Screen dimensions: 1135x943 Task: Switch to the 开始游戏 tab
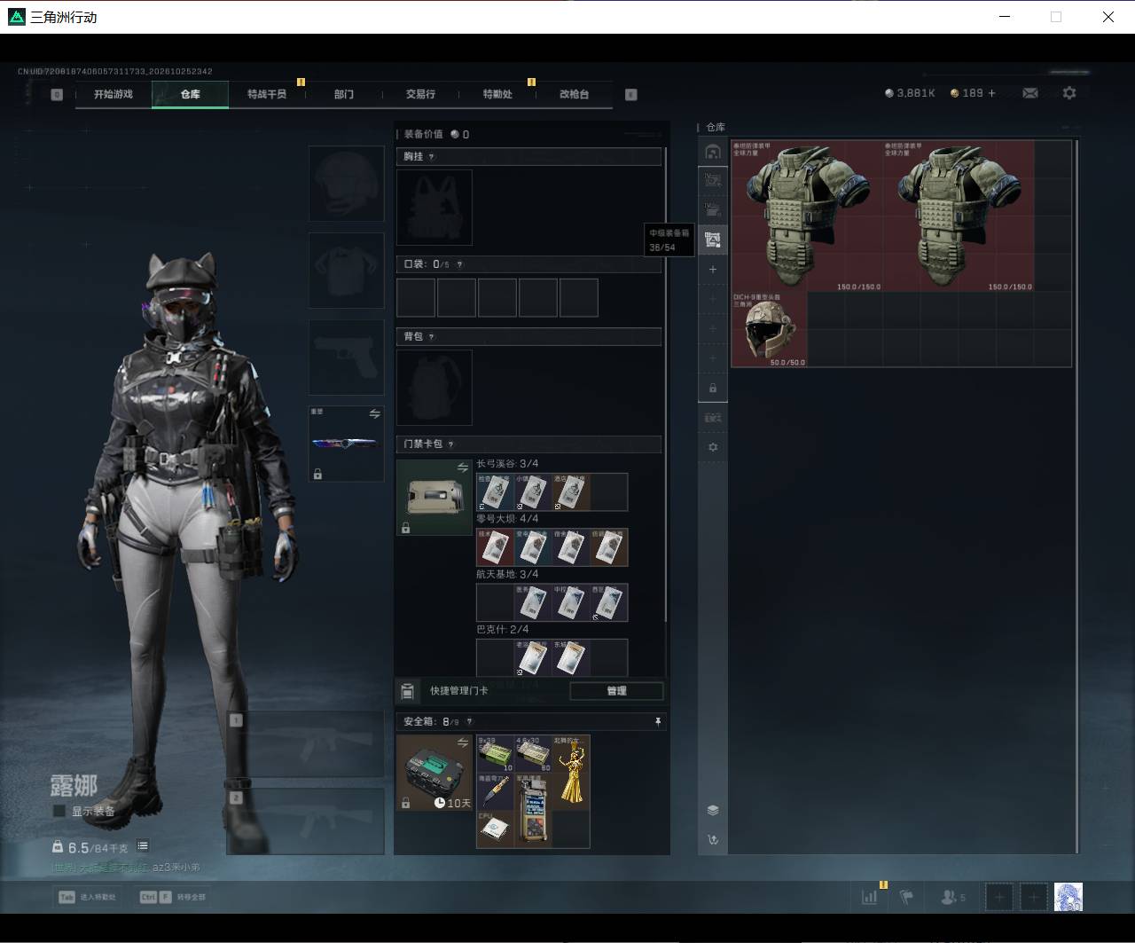(113, 94)
